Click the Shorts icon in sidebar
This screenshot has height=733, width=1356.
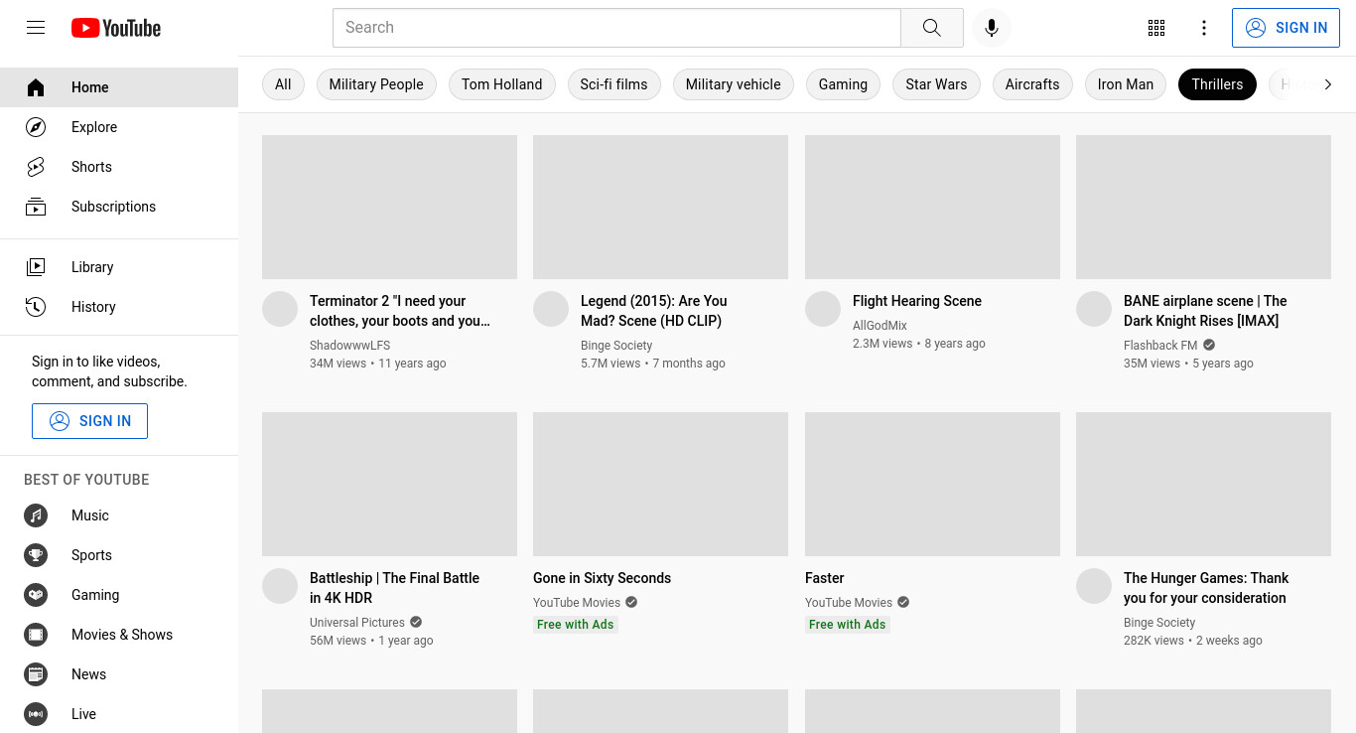coord(36,167)
